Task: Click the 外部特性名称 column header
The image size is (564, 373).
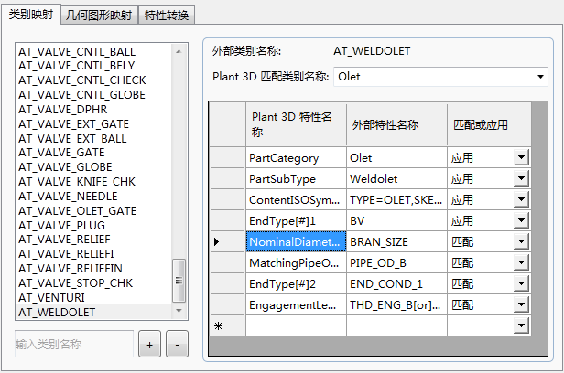Action: [396, 124]
